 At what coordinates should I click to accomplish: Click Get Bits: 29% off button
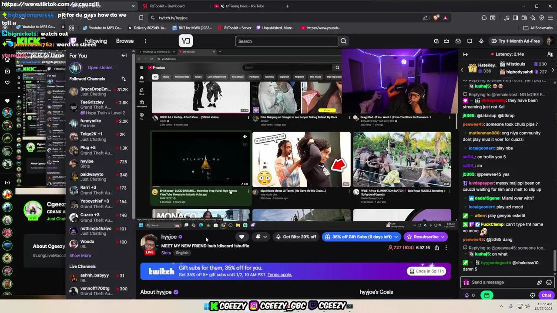pos(296,237)
